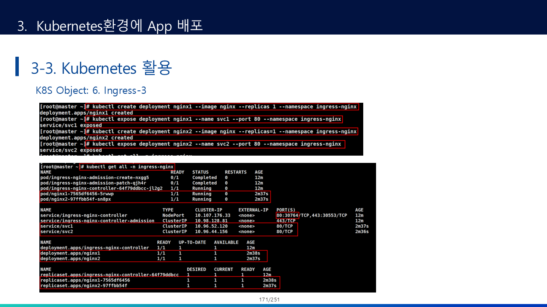Click the "service/ingress-nginx-controller" row name
547x307 pixels.
coord(84,215)
